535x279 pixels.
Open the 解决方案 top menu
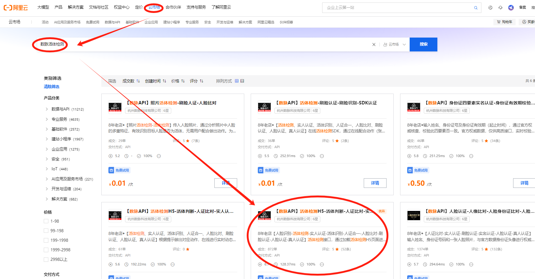(76, 7)
